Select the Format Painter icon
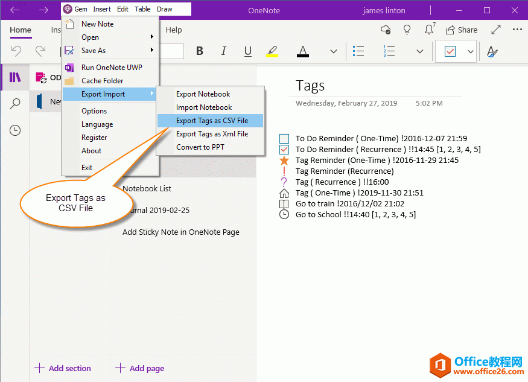The image size is (528, 382). pos(493,51)
